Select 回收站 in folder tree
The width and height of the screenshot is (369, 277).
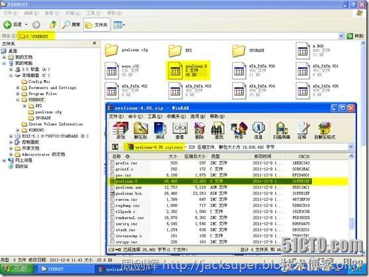pyautogui.click(x=21, y=167)
